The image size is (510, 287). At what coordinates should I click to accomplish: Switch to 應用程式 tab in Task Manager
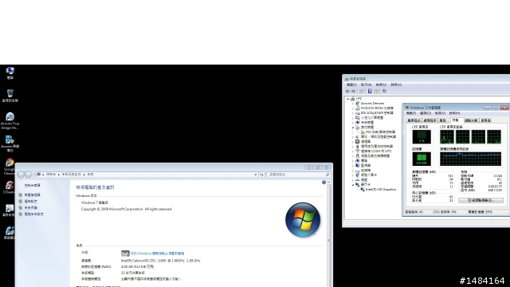coord(414,120)
